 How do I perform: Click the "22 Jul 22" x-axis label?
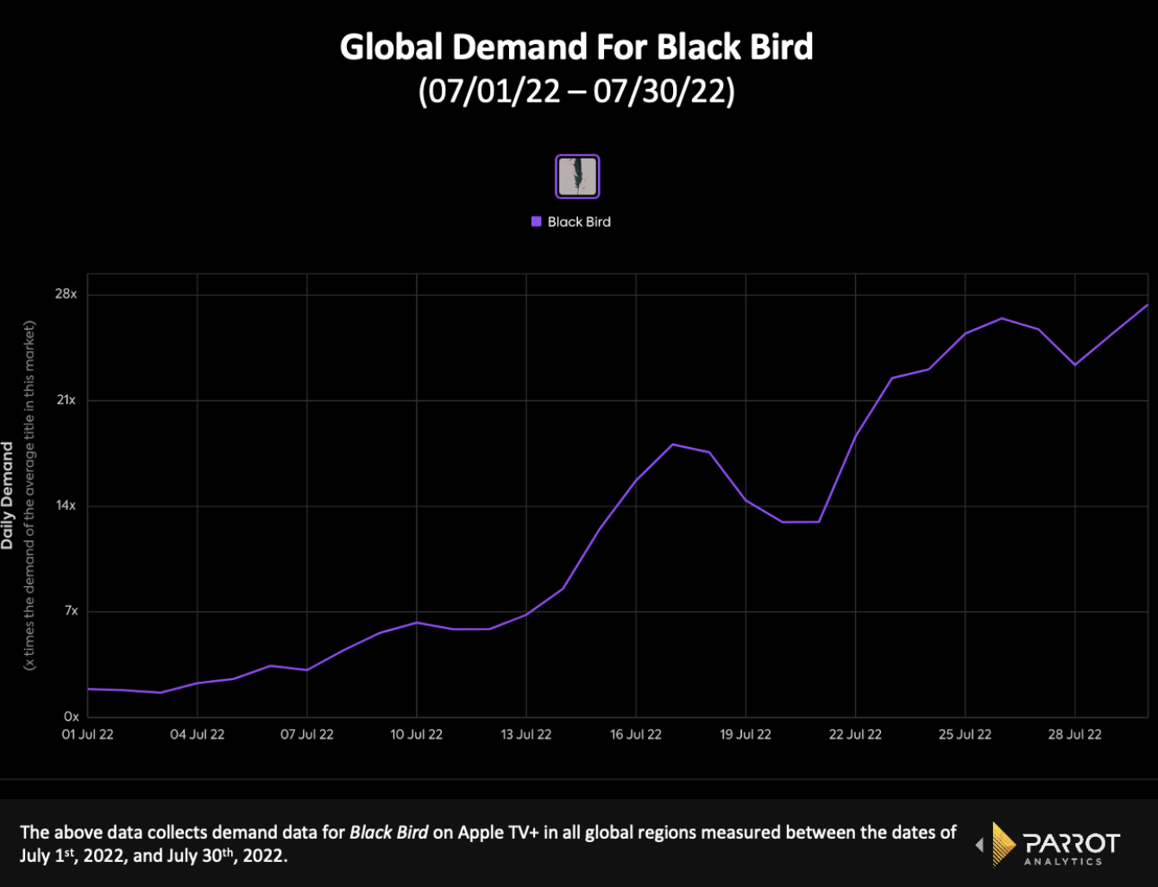coord(855,734)
